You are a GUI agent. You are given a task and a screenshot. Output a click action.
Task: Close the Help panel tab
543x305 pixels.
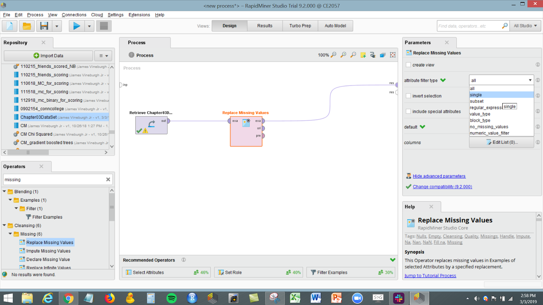[431, 207]
